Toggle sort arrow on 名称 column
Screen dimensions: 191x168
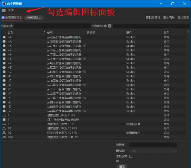coord(44,32)
